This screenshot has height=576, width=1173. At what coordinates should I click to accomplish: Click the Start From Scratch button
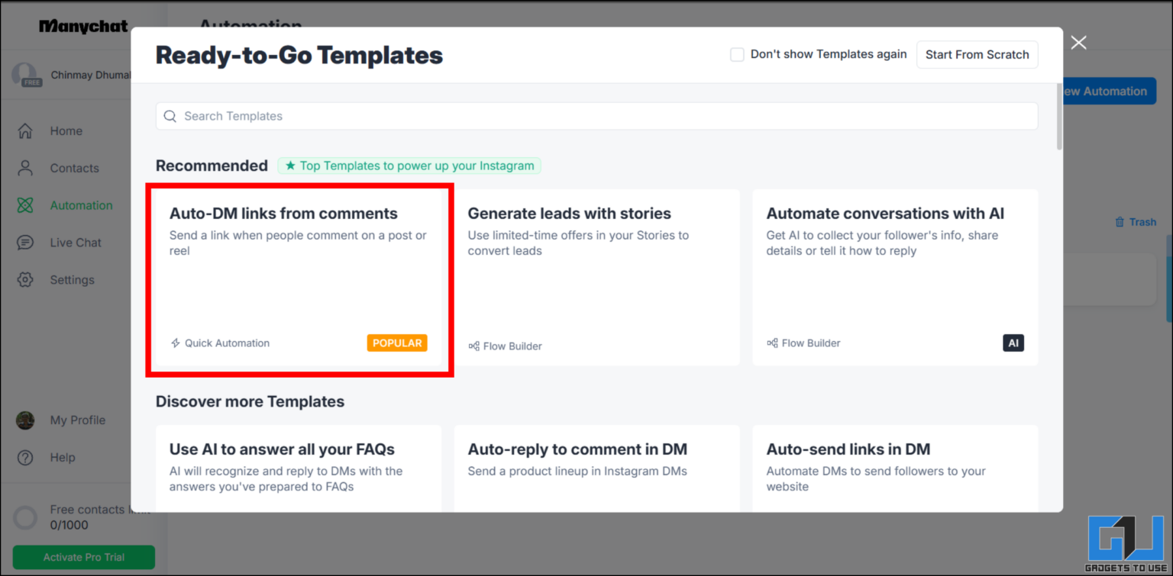coord(977,54)
